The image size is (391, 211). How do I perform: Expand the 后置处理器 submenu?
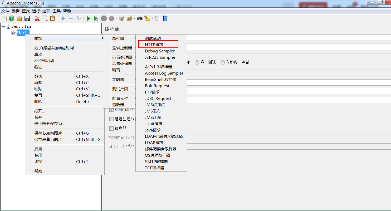point(119,64)
